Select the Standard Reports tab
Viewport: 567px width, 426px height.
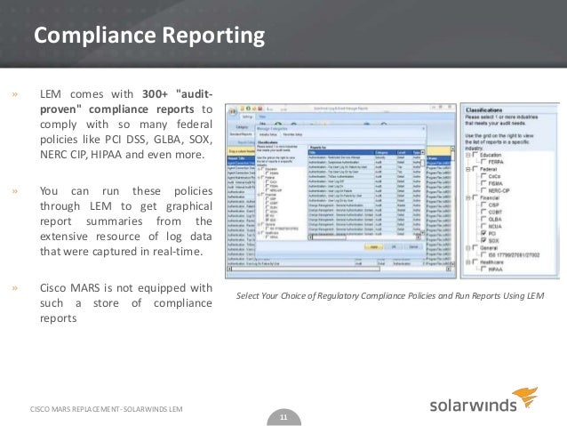[242, 134]
